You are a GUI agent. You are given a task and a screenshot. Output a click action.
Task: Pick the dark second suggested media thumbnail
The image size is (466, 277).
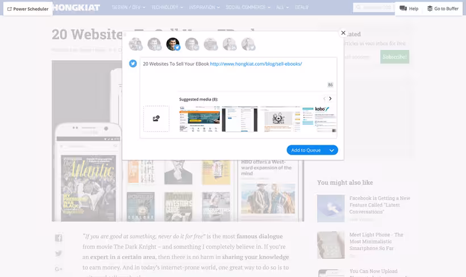point(240,119)
